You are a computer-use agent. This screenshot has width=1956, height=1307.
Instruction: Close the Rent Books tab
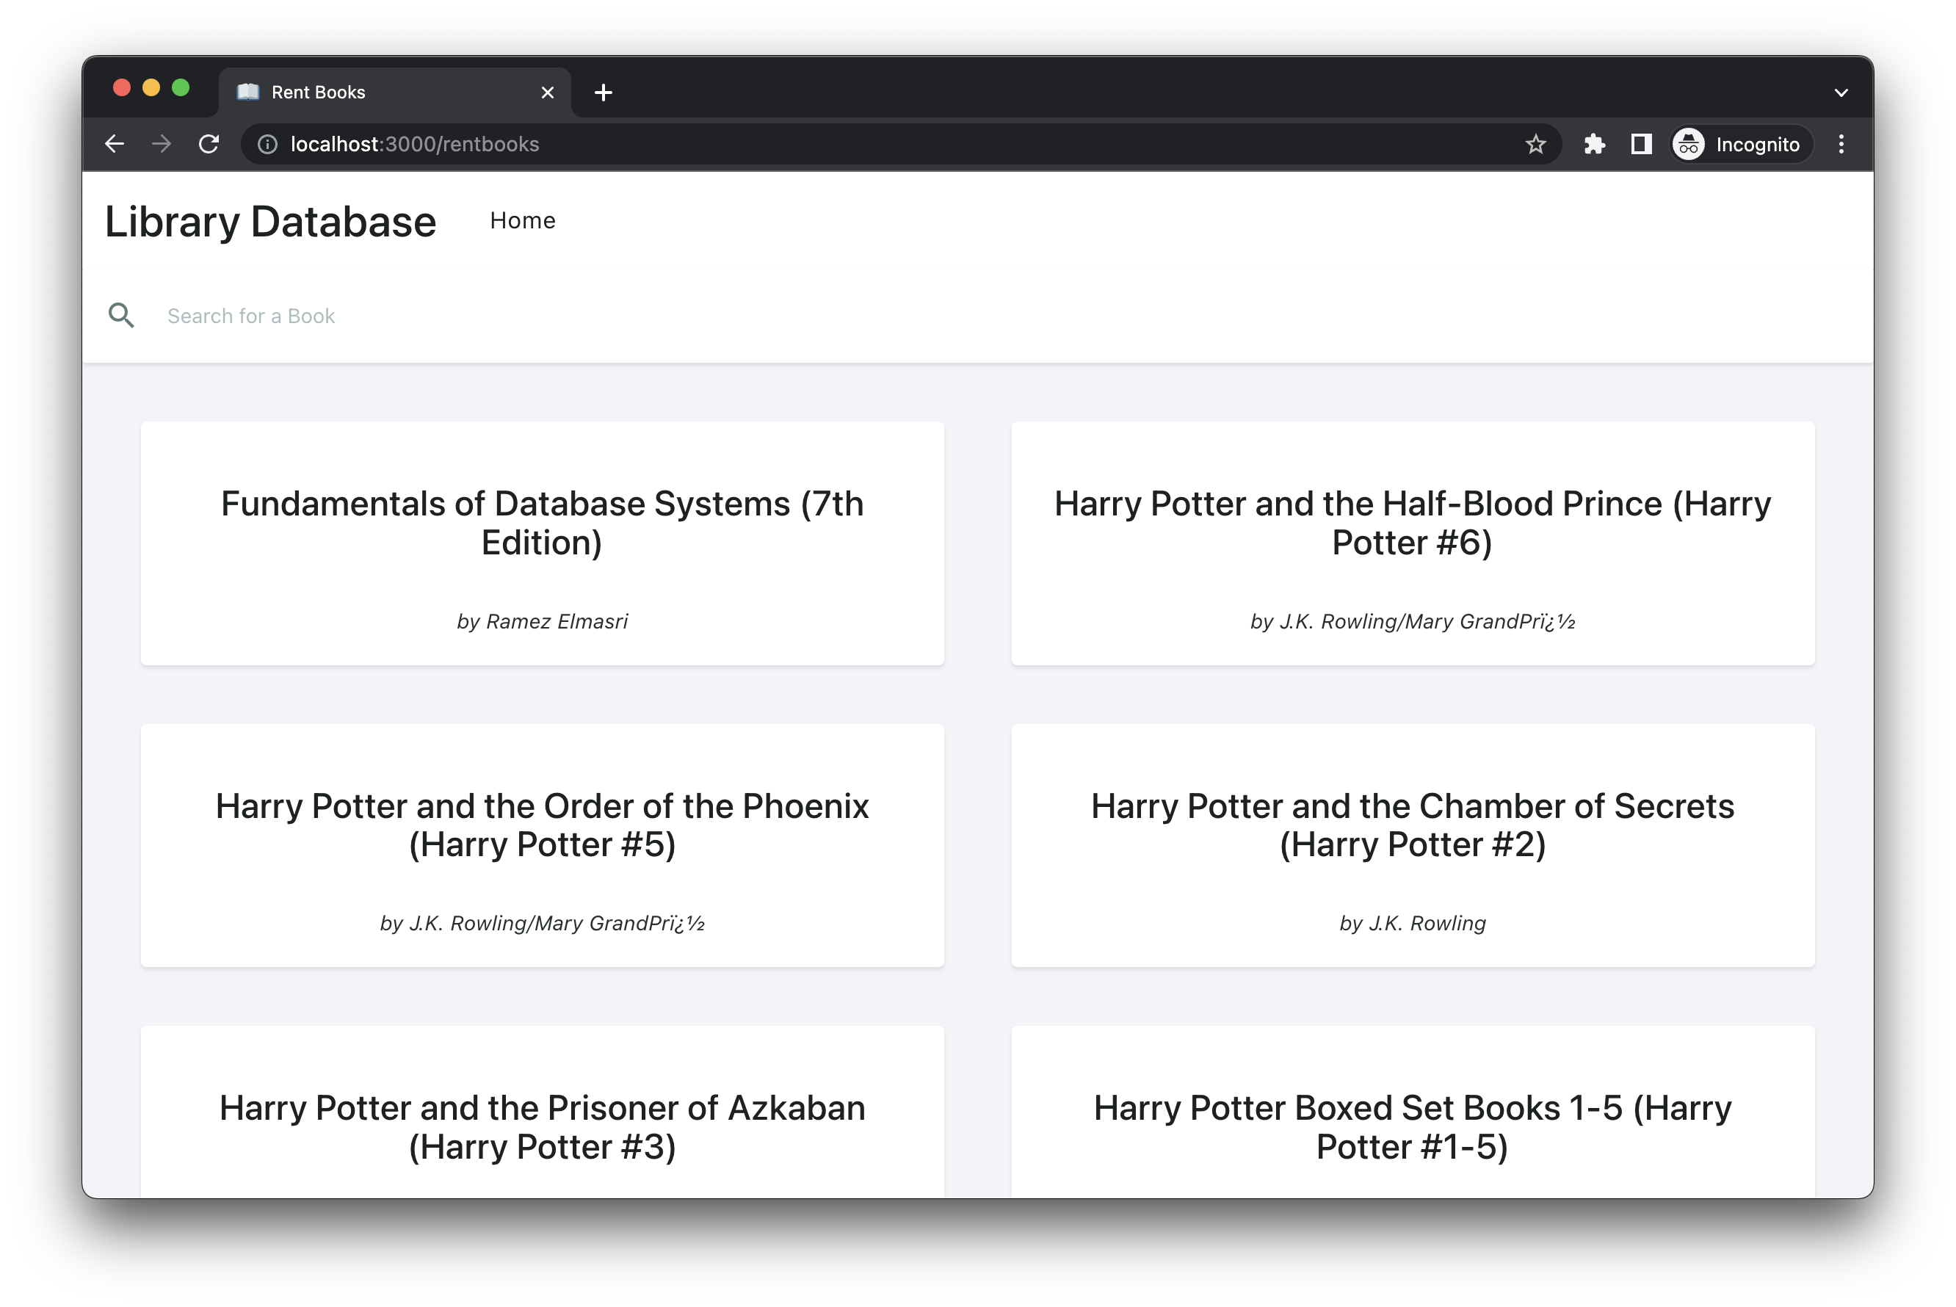click(x=547, y=93)
